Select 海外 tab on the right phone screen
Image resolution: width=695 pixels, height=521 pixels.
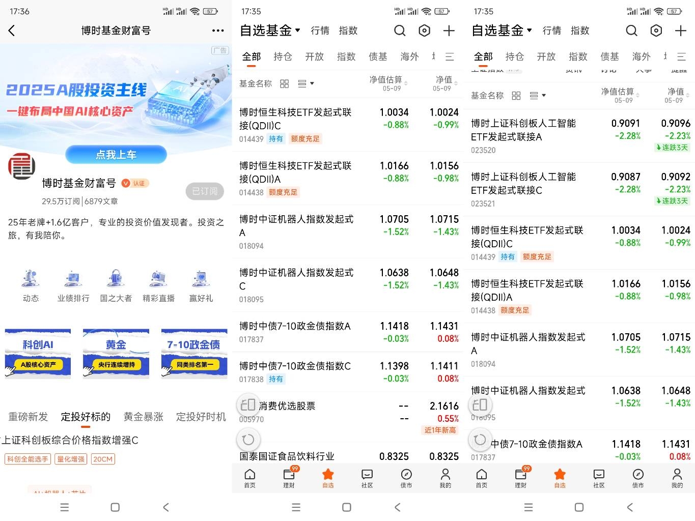point(642,56)
